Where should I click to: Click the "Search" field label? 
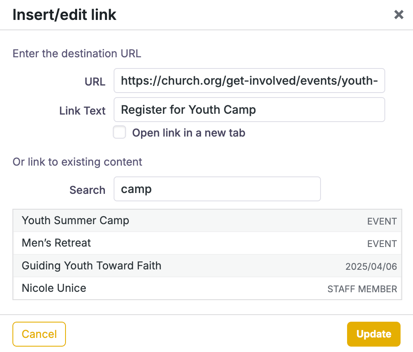point(87,190)
